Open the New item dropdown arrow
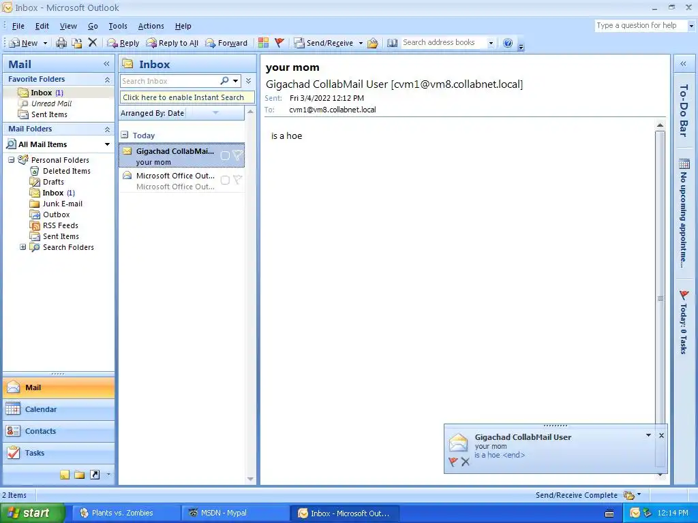The image size is (698, 523). click(x=45, y=43)
